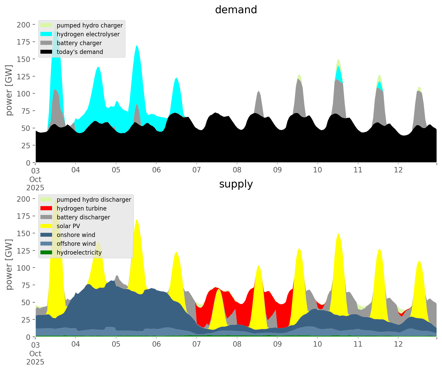Click the cyan hydrogen electrolyser legend swatch
The height and width of the screenshot is (371, 442).
[46, 34]
